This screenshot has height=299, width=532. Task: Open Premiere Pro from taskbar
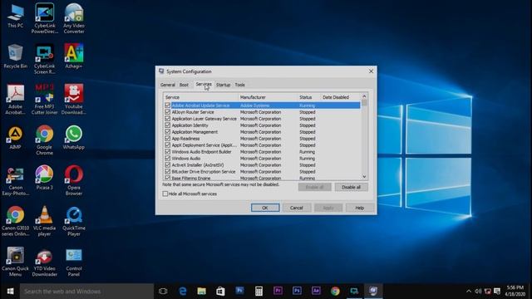coord(278,291)
